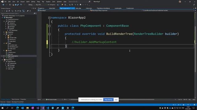Open the BlazorApp2 project navigation dropdown
Image resolution: width=197 pixels, height=110 pixels.
coord(64,11)
